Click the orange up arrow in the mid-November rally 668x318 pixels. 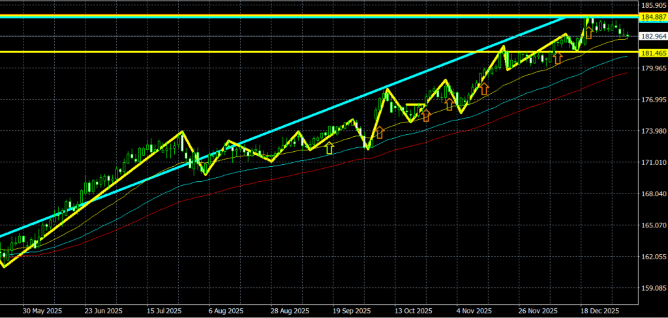click(485, 89)
